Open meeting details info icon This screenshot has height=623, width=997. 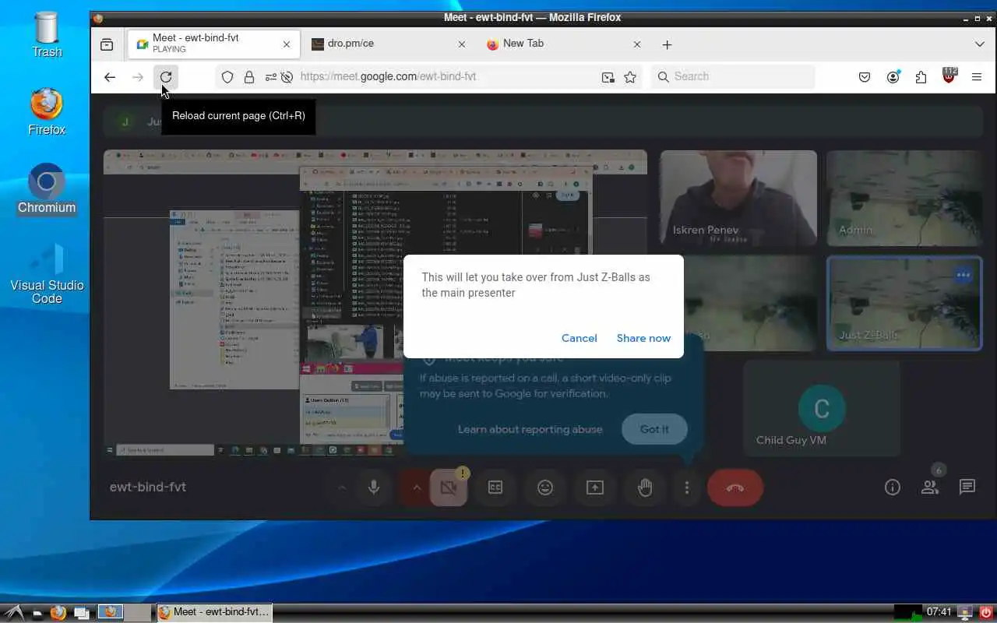[893, 487]
